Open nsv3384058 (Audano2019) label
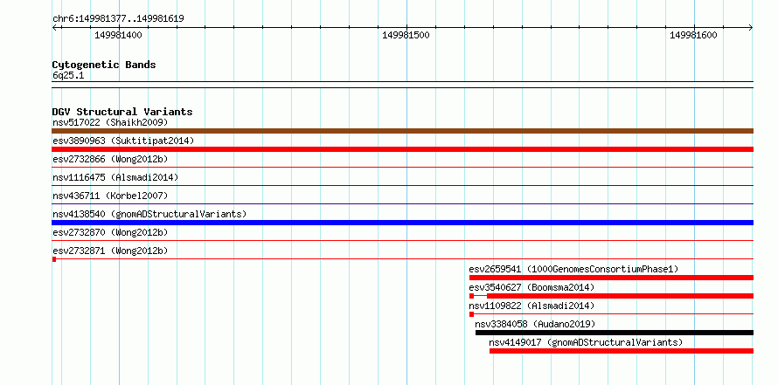778x385 pixels. [x=535, y=324]
